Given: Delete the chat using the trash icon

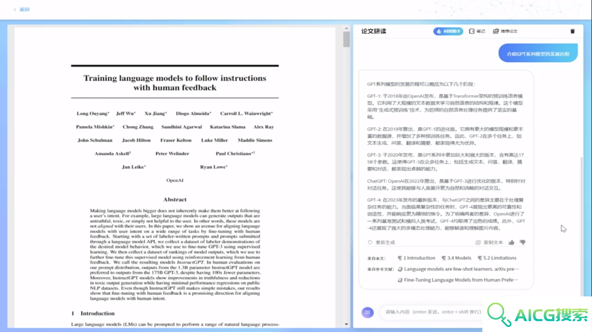Looking at the screenshot, I should (572, 31).
